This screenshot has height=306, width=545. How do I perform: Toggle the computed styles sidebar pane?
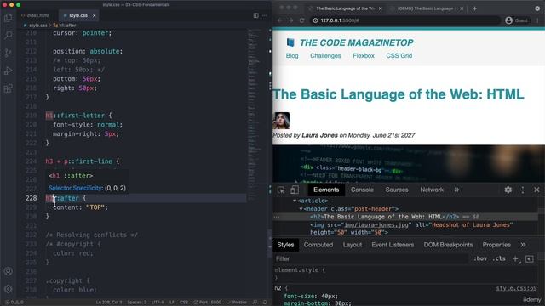click(x=530, y=259)
